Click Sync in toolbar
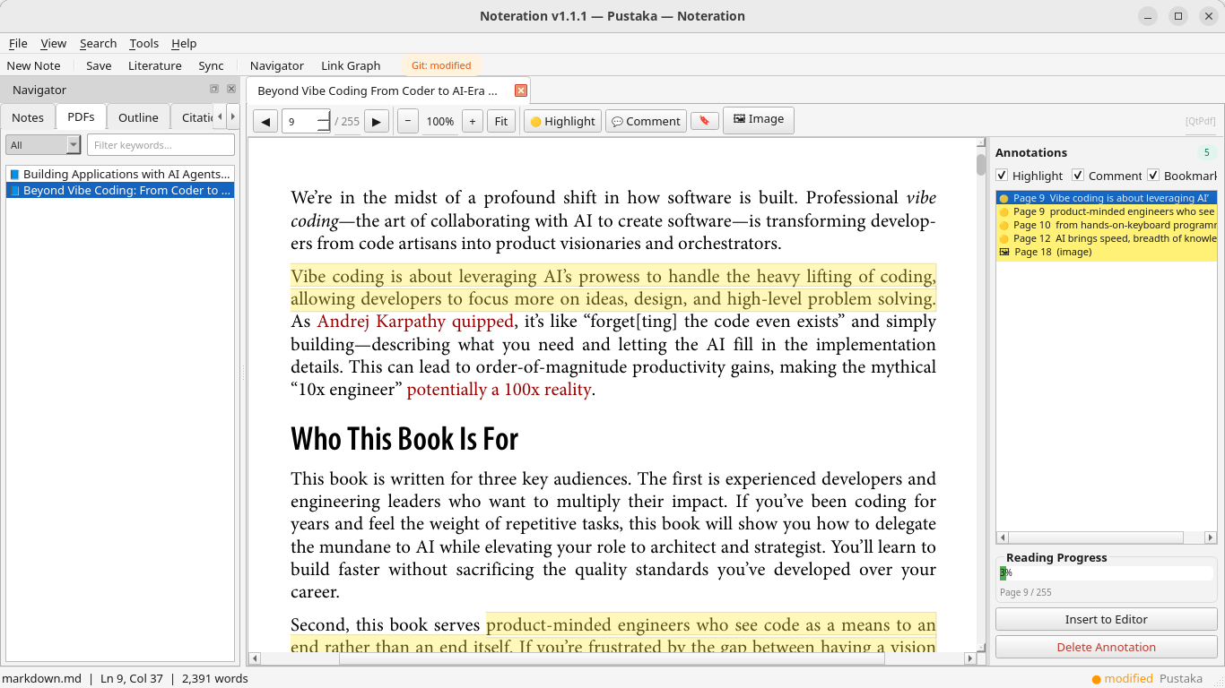The image size is (1225, 688). 211,65
